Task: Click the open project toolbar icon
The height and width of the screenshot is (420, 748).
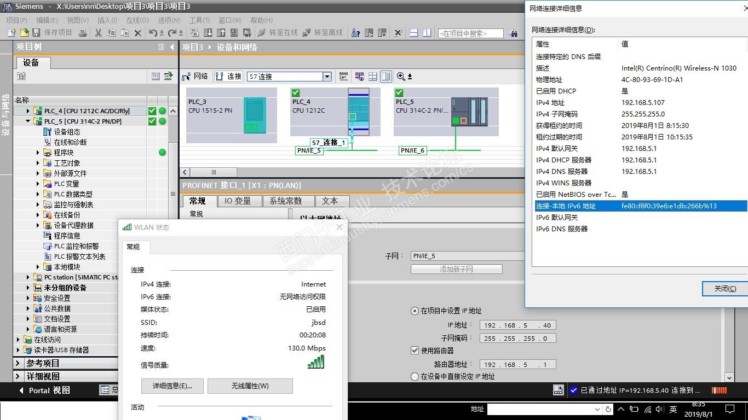Action: tap(24, 33)
